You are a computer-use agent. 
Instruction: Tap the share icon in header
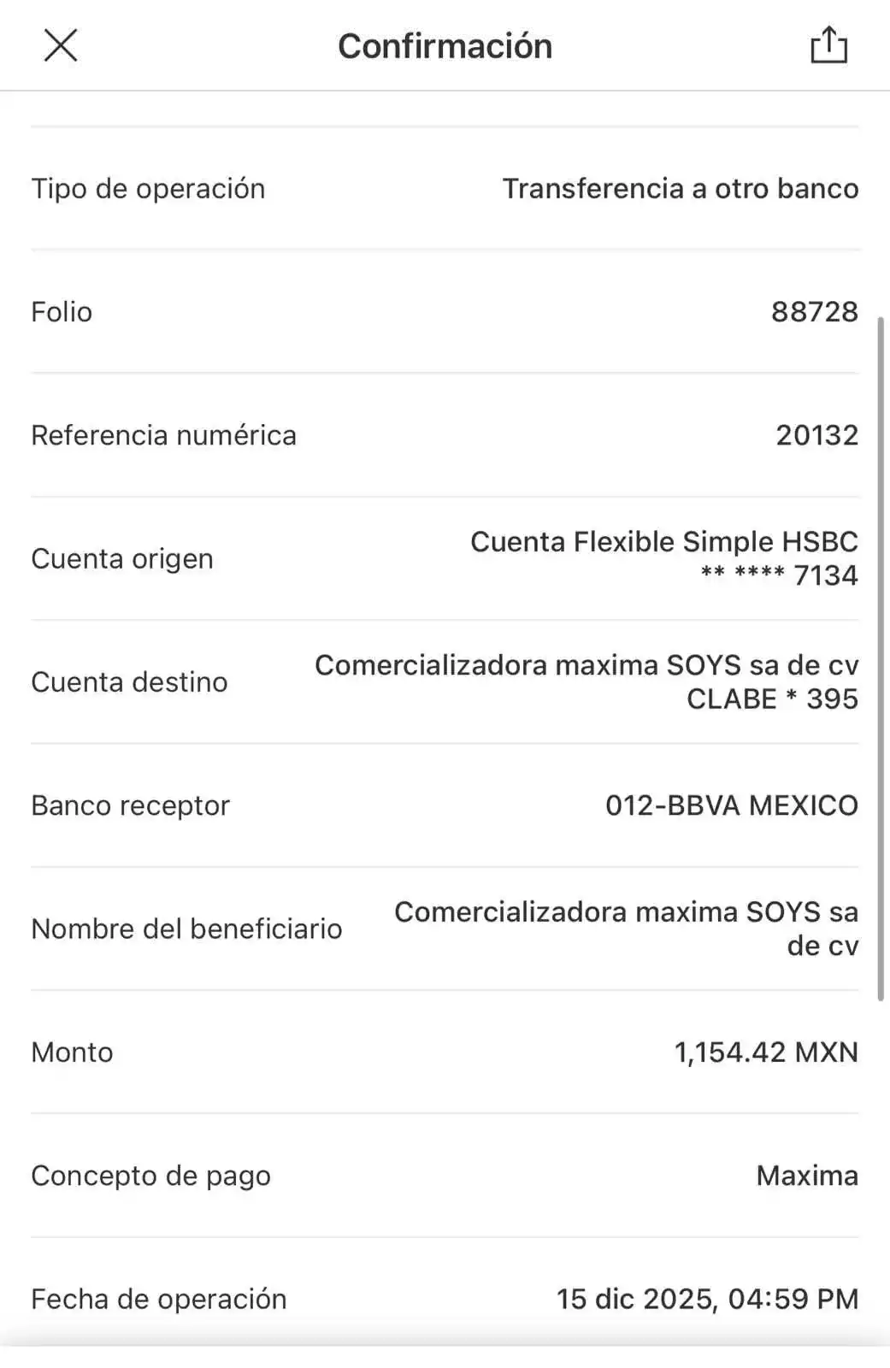[x=827, y=45]
